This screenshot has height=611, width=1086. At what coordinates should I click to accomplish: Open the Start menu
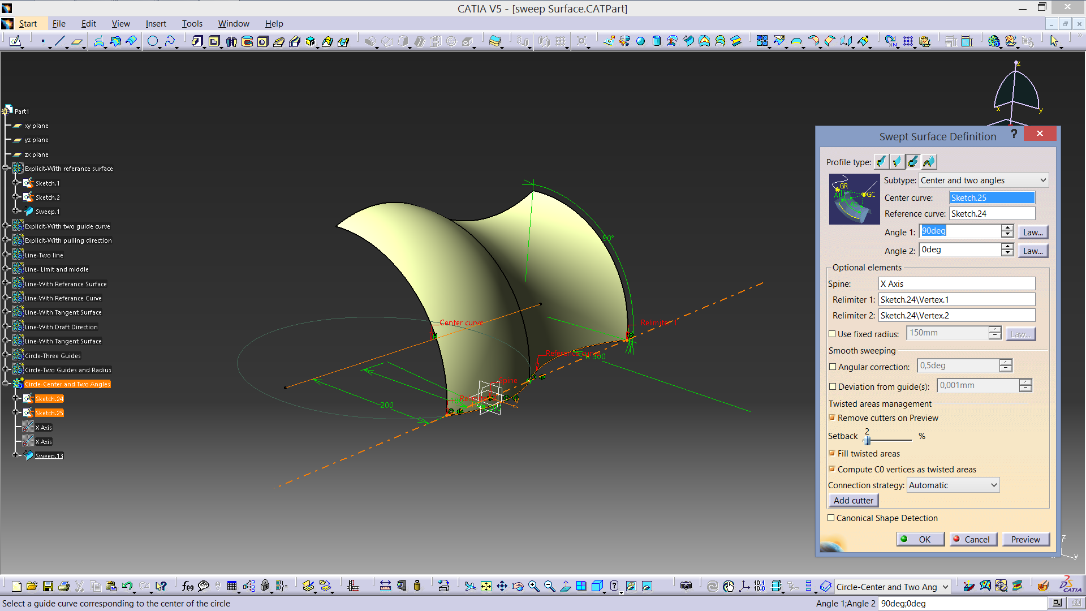28,23
